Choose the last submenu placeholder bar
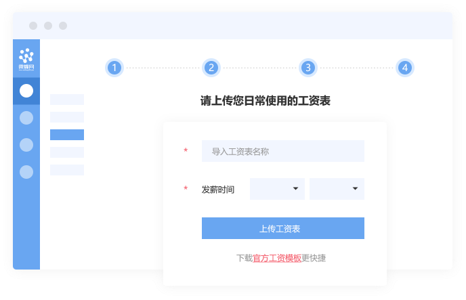The width and height of the screenshot is (466, 300). 67,170
